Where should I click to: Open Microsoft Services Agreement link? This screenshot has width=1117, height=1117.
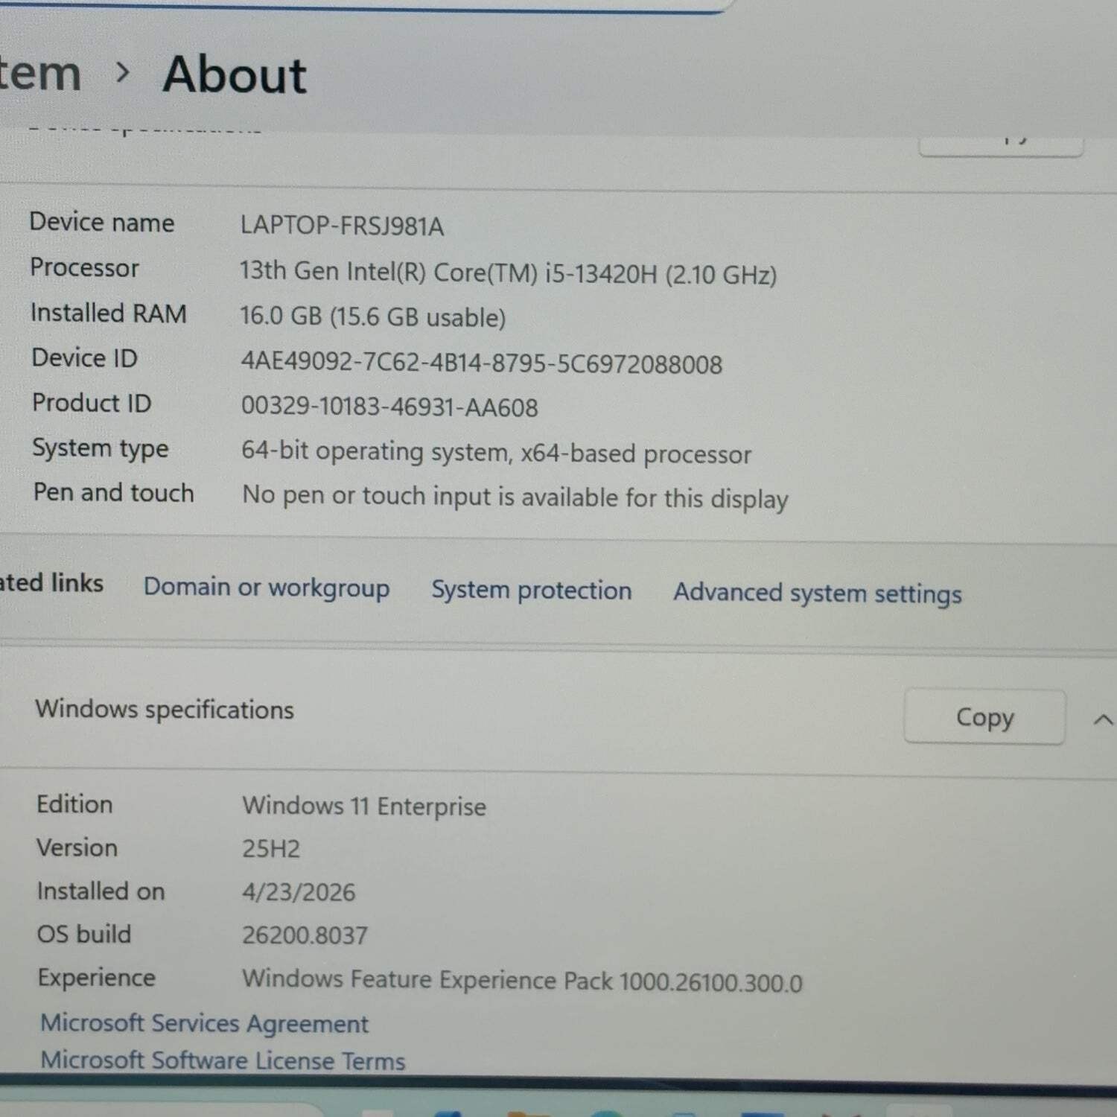tap(204, 1024)
